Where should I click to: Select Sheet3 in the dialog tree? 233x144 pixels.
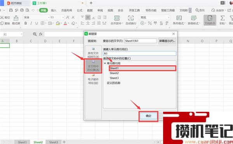coord(114,78)
